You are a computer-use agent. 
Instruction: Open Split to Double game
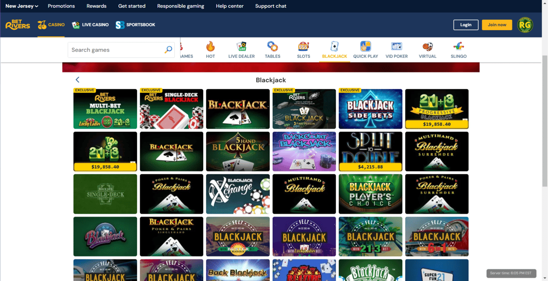[370, 151]
